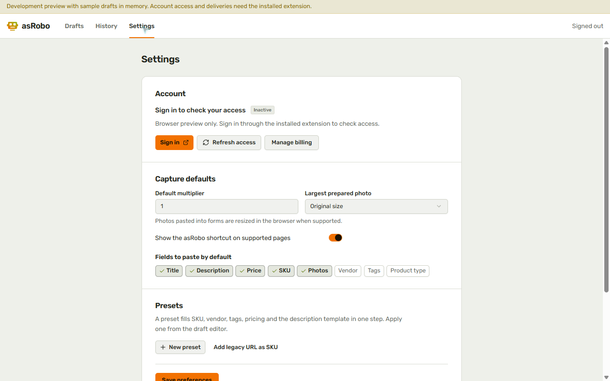
Task: Click the external-link icon on Sign in
Action: click(186, 142)
